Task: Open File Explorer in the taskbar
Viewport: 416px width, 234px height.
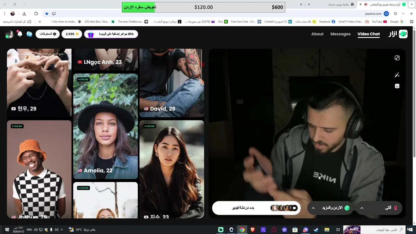Action: 327,230
